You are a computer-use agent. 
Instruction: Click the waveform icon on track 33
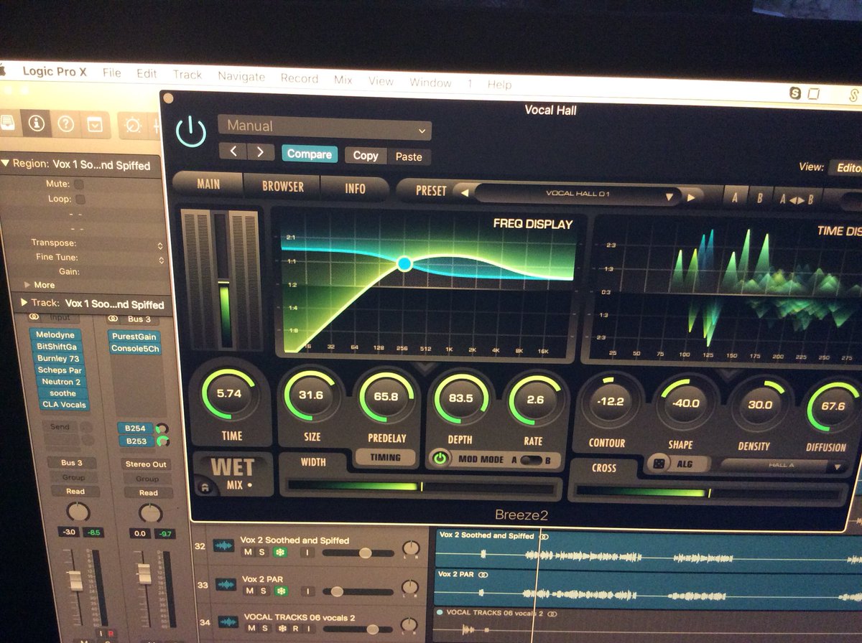pos(226,585)
